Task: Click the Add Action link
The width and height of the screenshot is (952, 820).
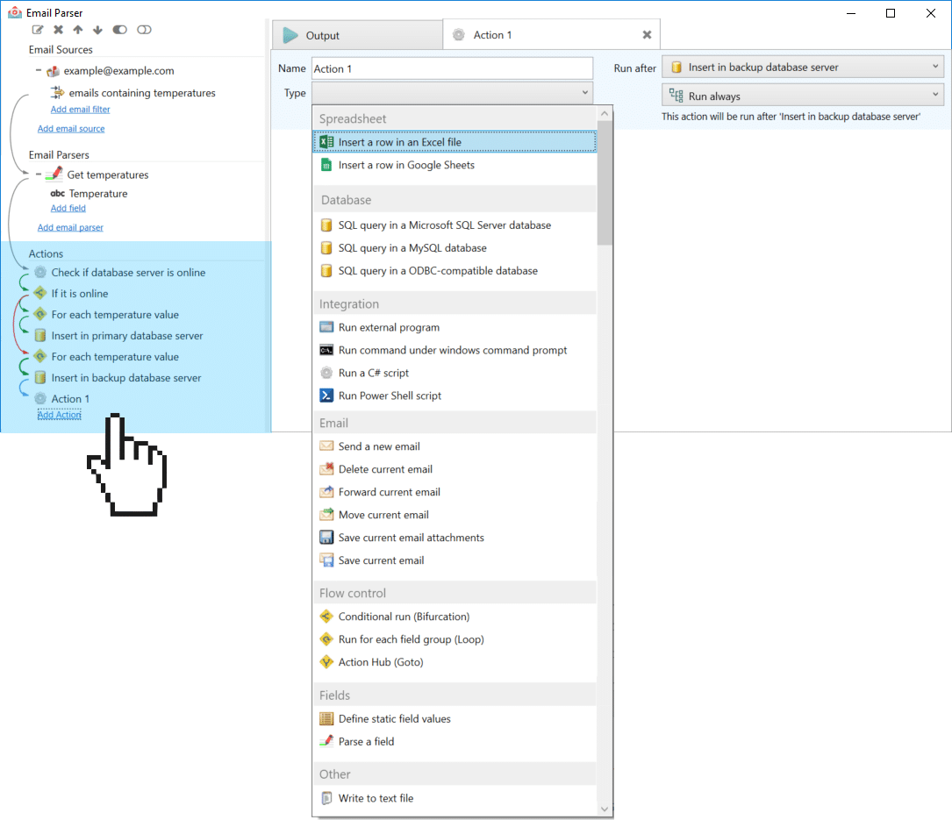Action: (x=59, y=415)
